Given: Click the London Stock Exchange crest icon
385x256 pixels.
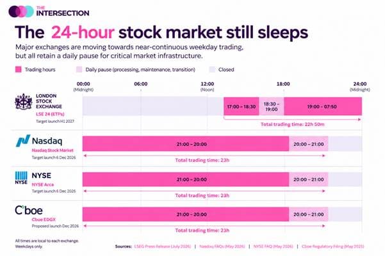Looking at the screenshot, I should (23, 101).
